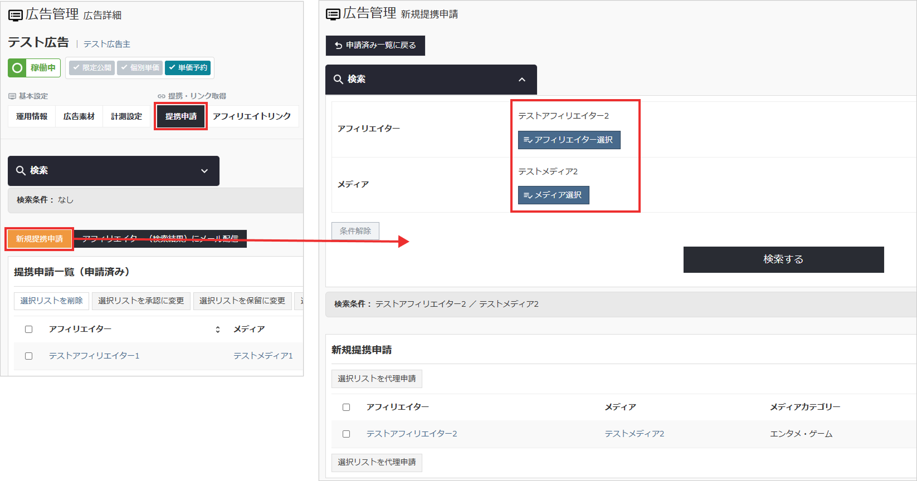Go to the アフィリエイトリンク tab

click(x=252, y=116)
